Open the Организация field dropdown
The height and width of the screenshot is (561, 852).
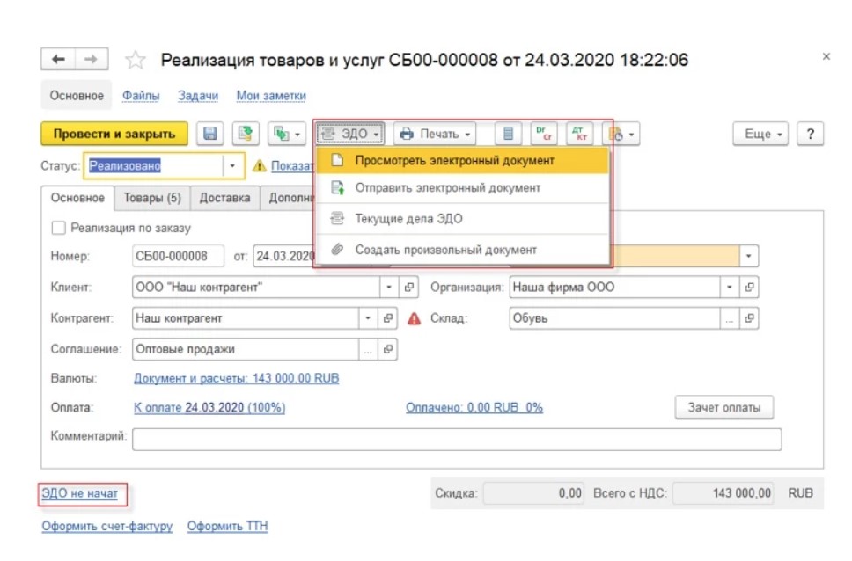click(x=730, y=288)
